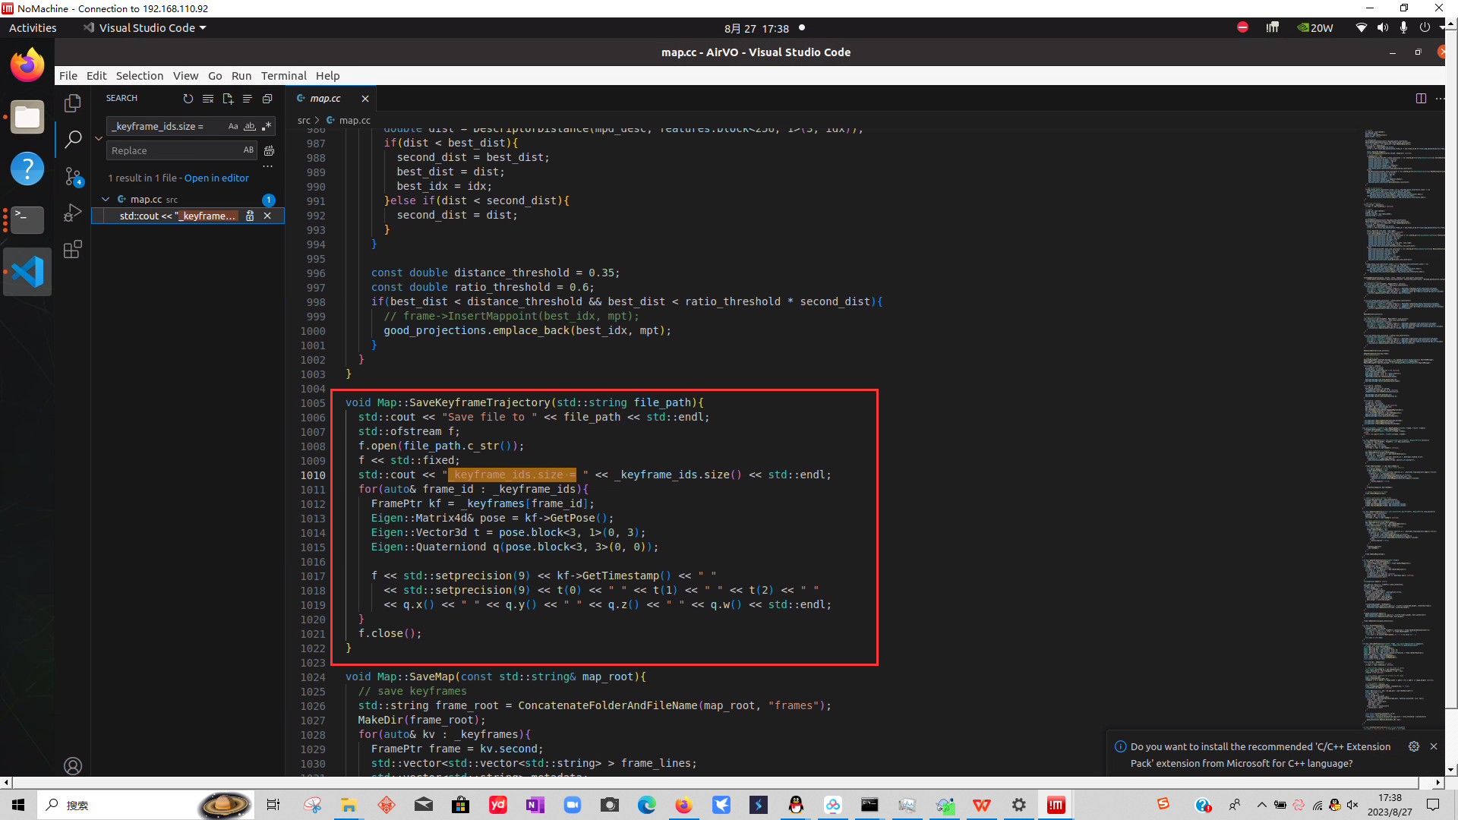Toggle Use Regular Expression option

(266, 126)
